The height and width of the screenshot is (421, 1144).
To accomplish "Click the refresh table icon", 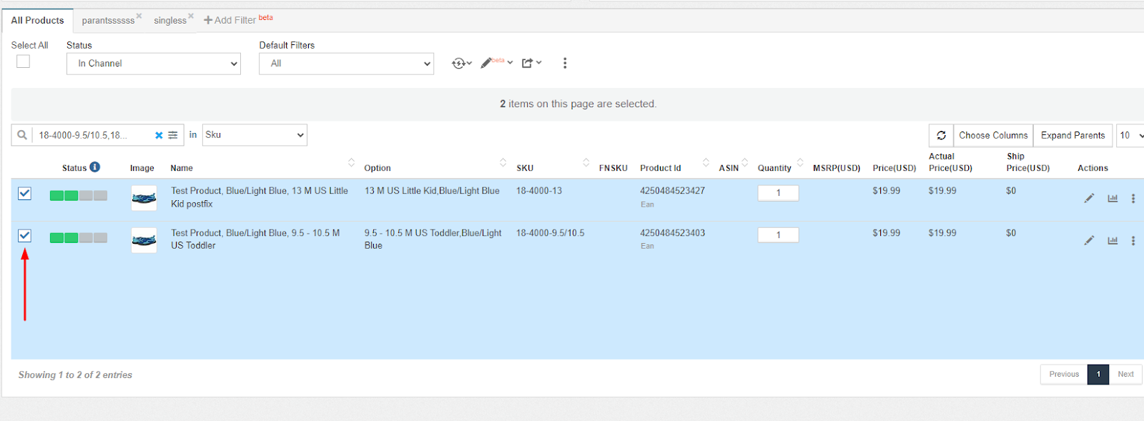I will click(941, 135).
